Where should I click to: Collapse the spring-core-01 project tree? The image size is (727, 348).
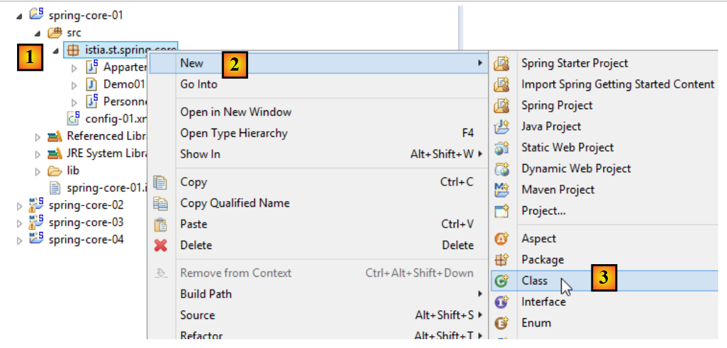coord(20,16)
